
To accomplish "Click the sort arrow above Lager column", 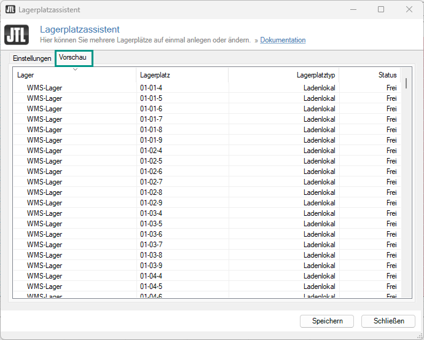I will (x=75, y=69).
